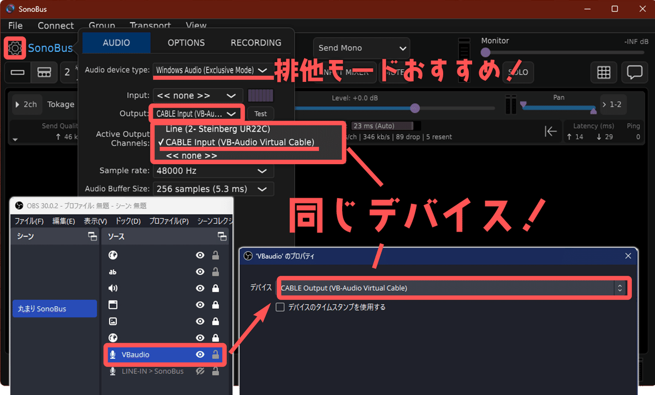Image resolution: width=655 pixels, height=395 pixels.
Task: Enable 'デバイスのタイムスタンプを使用する' checkbox
Action: point(281,307)
